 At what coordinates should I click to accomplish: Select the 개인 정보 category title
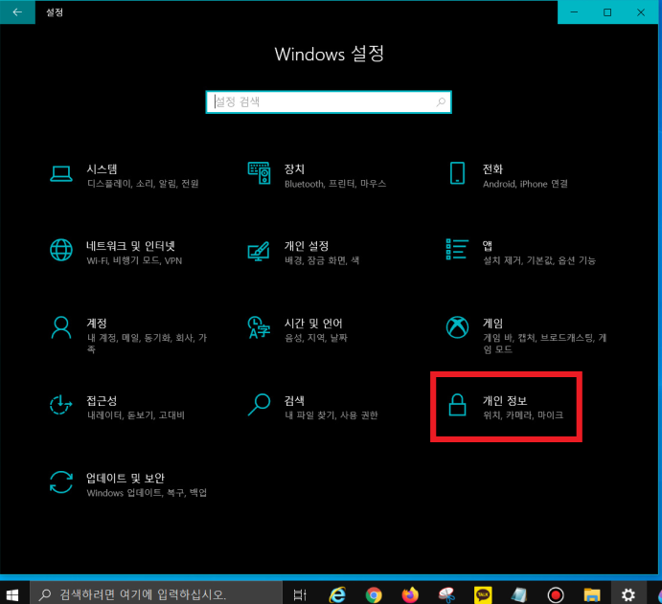(505, 400)
